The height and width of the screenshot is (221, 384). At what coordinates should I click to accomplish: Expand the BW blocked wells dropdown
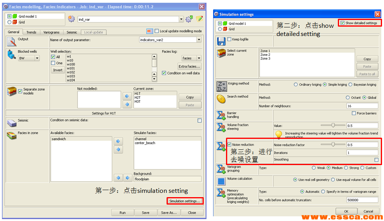(x=37, y=58)
